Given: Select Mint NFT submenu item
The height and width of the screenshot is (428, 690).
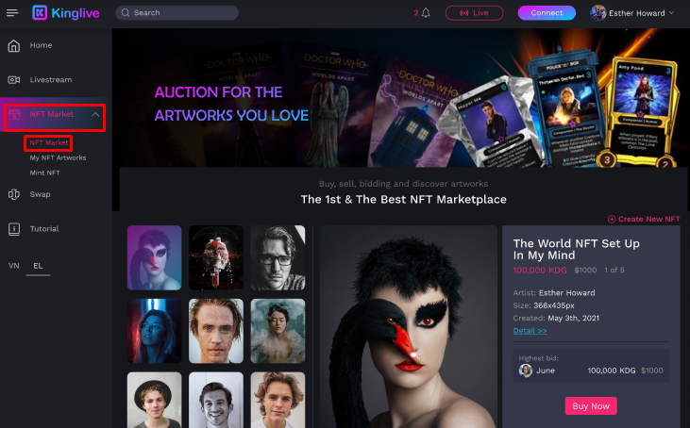Looking at the screenshot, I should point(44,173).
